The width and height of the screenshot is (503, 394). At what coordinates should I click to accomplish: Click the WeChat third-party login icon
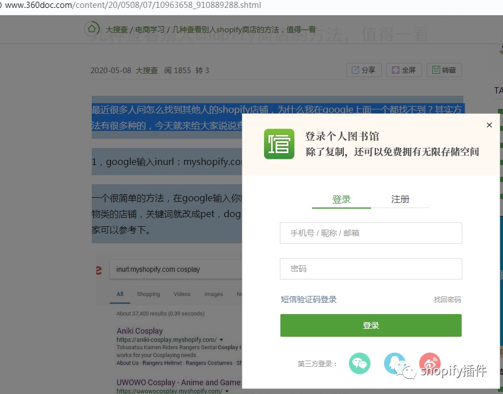click(x=359, y=363)
